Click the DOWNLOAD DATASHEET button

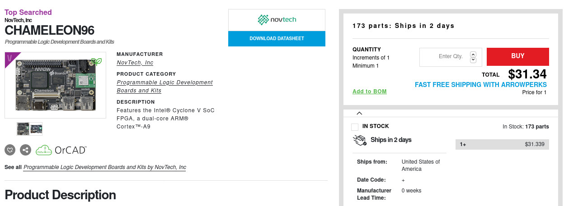tap(277, 39)
